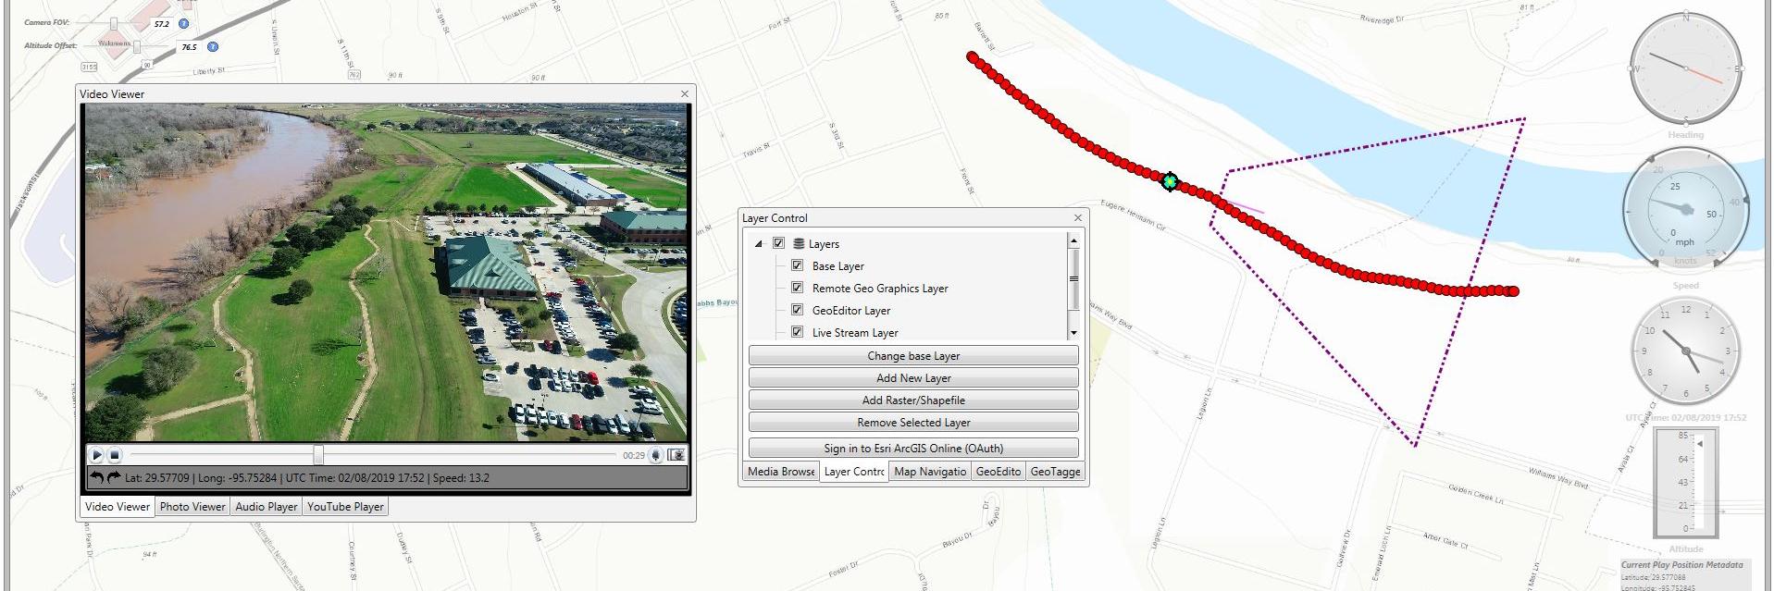Select the Video Viewer tab
The height and width of the screenshot is (591, 1774).
[118, 507]
